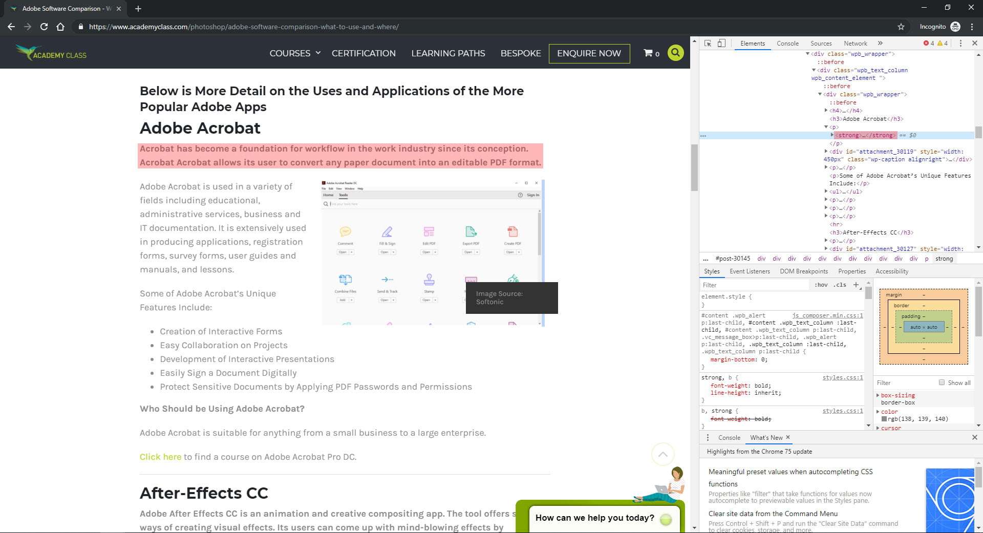
Task: Open the Chrome three-dot menu
Action: [x=972, y=27]
